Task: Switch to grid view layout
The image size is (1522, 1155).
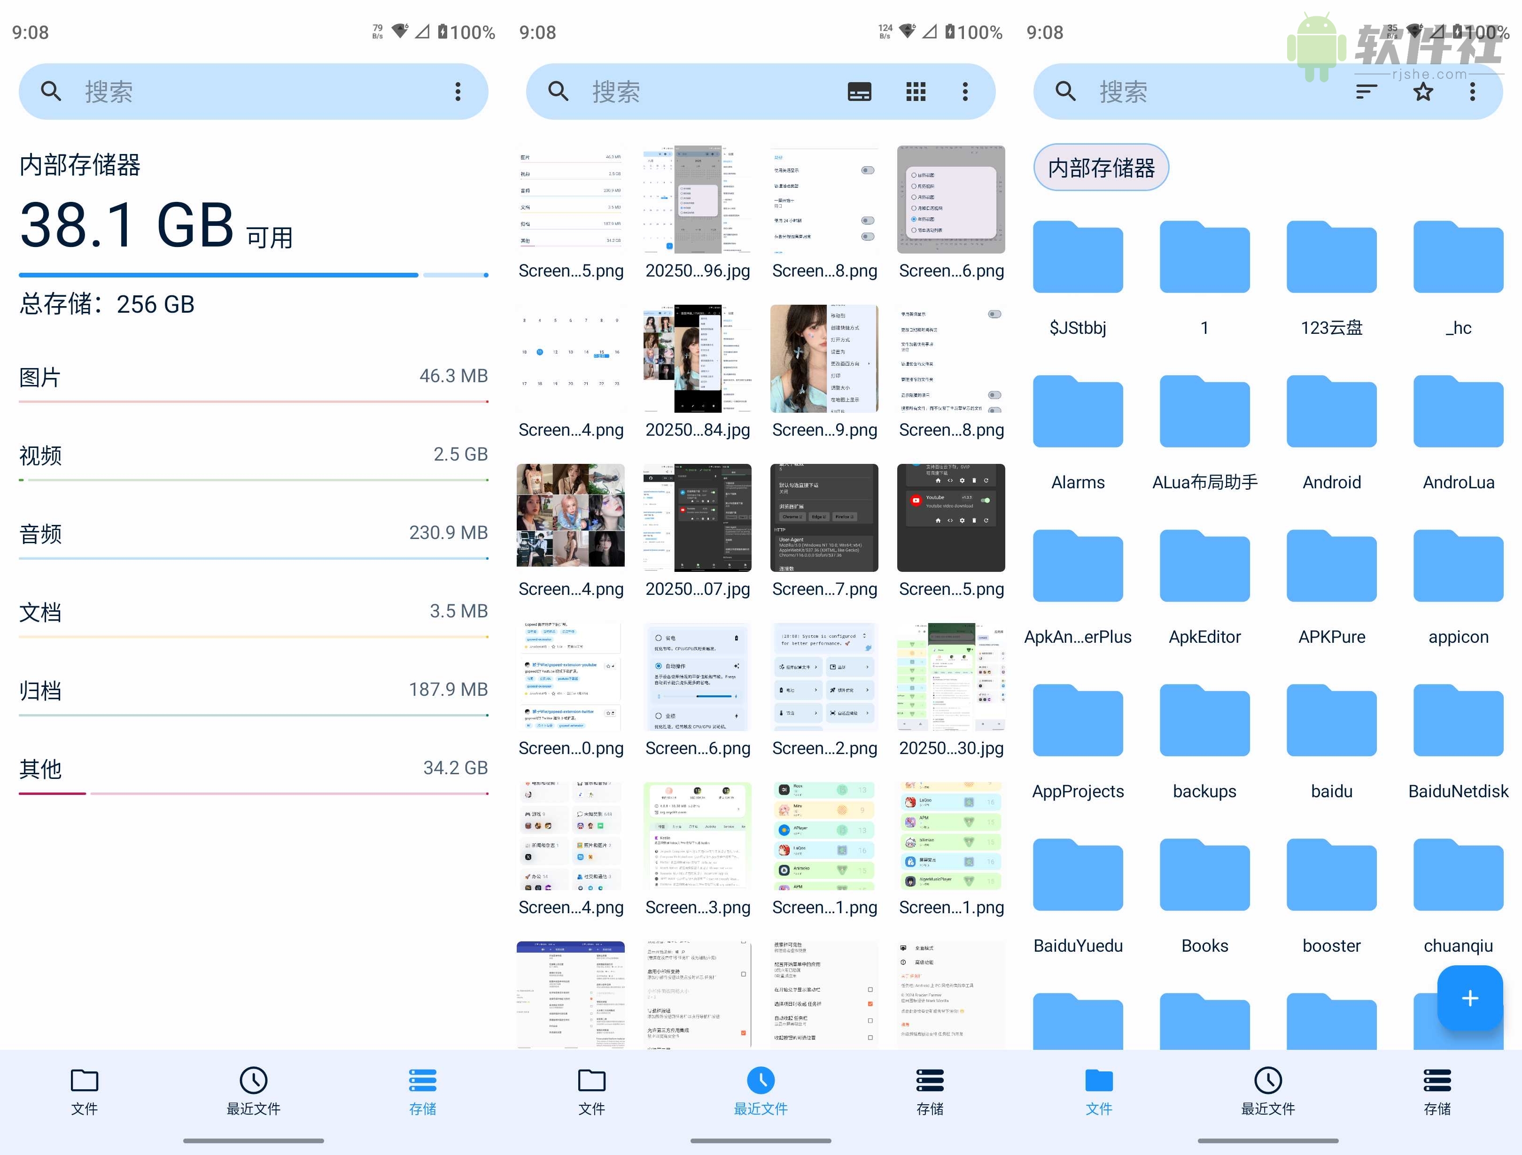Action: coord(916,91)
